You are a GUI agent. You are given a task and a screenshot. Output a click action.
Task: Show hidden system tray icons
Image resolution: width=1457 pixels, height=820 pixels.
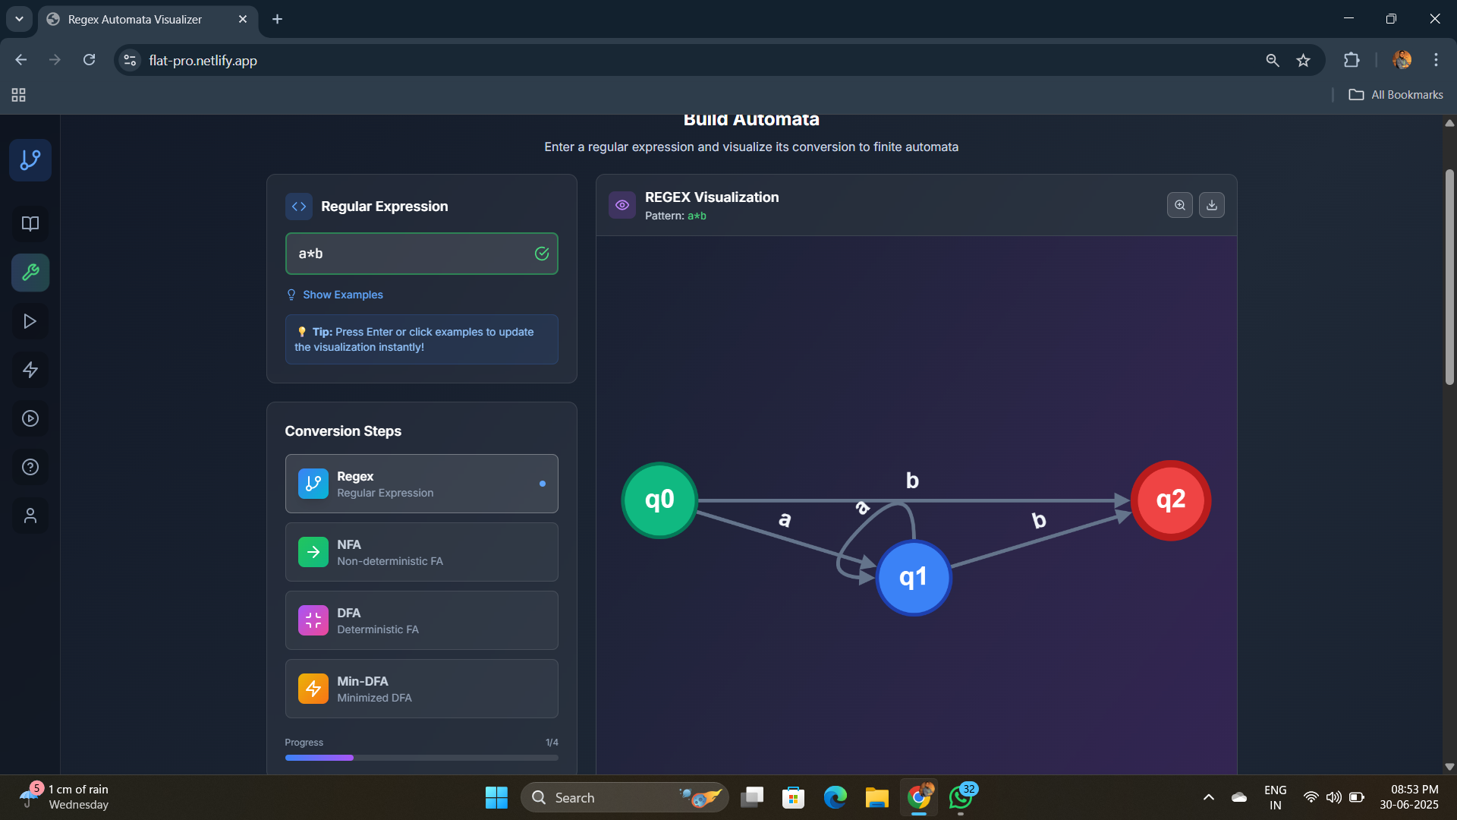(x=1208, y=797)
